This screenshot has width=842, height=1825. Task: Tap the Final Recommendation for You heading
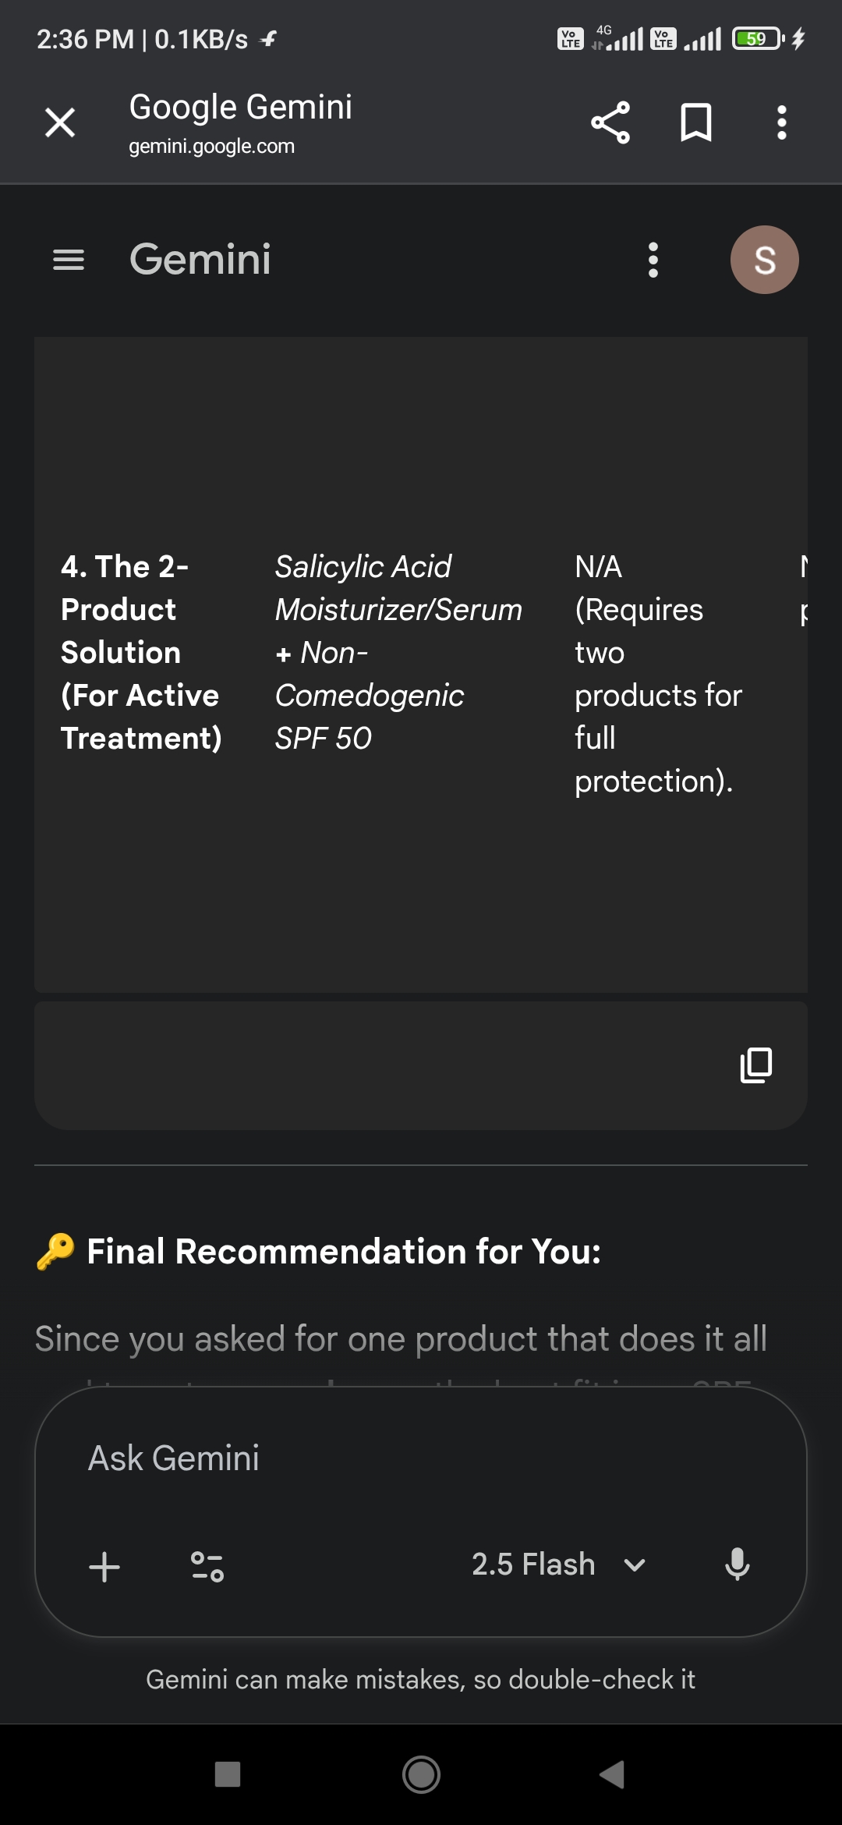(343, 1252)
